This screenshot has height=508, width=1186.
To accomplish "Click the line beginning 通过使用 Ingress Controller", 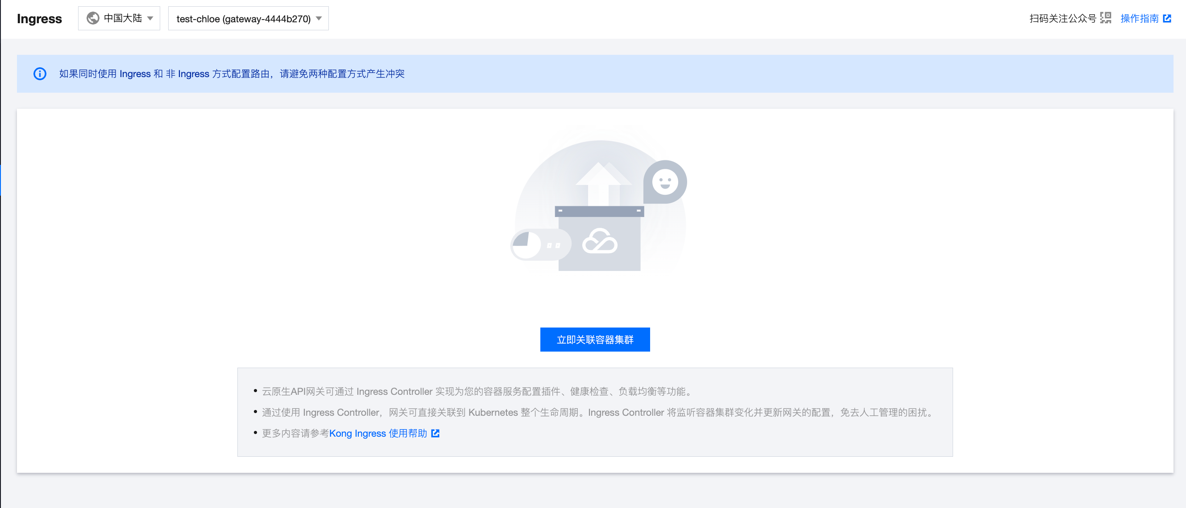I will point(599,412).
